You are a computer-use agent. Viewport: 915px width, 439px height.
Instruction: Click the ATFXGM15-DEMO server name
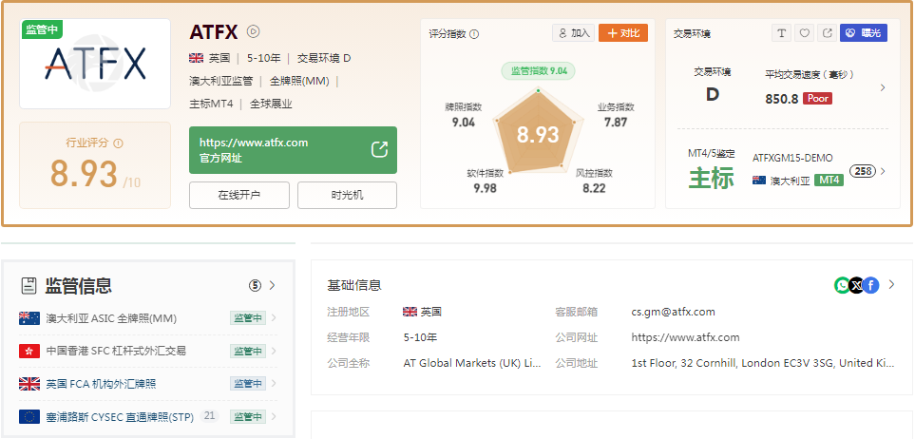792,158
